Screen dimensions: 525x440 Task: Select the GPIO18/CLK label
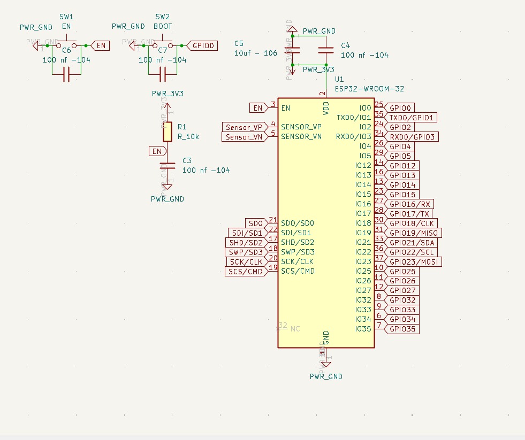[x=410, y=223]
